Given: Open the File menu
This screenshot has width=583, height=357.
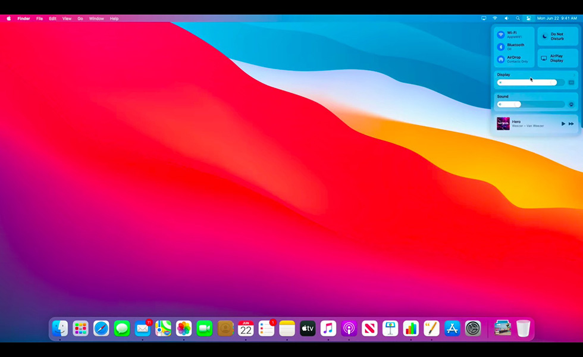Looking at the screenshot, I should (x=39, y=18).
